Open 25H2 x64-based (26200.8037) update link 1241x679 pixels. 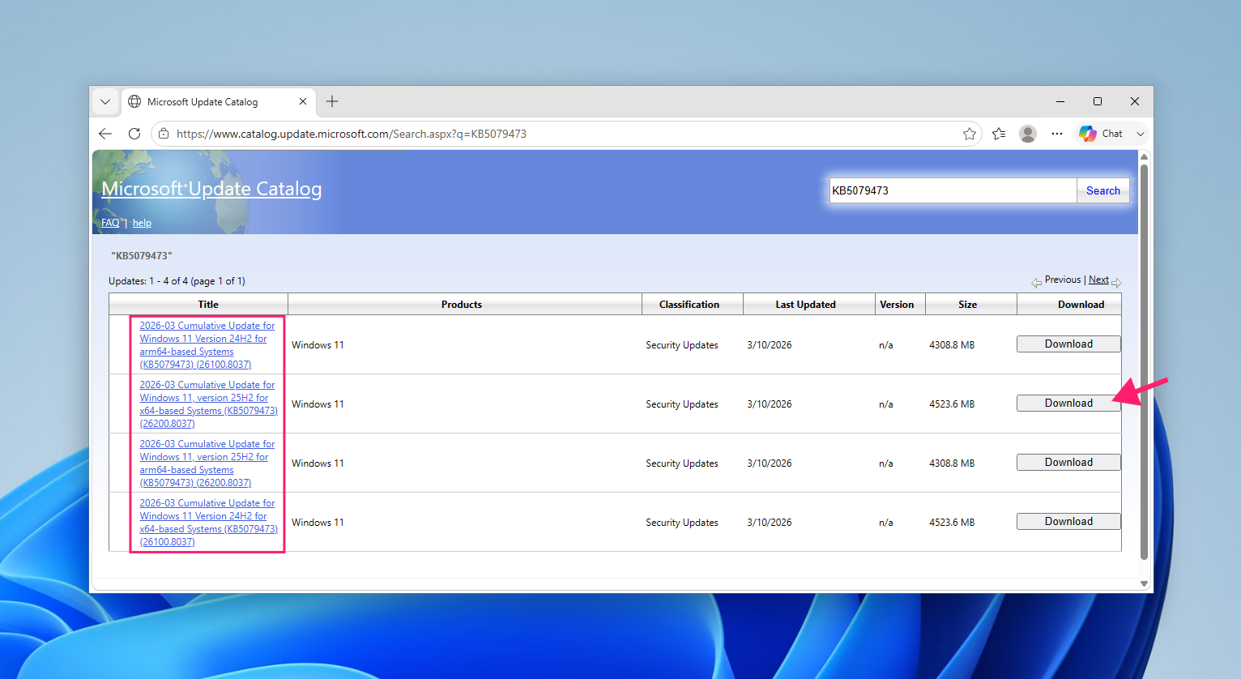[208, 404]
